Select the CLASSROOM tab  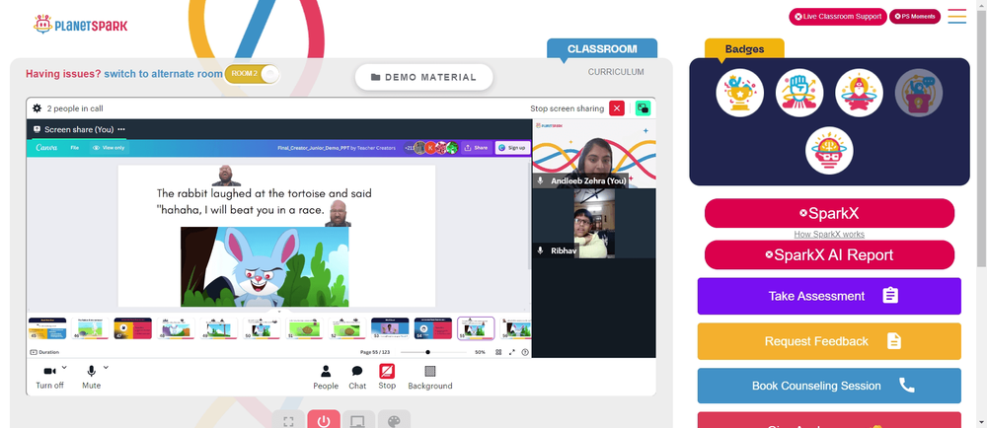pyautogui.click(x=602, y=49)
